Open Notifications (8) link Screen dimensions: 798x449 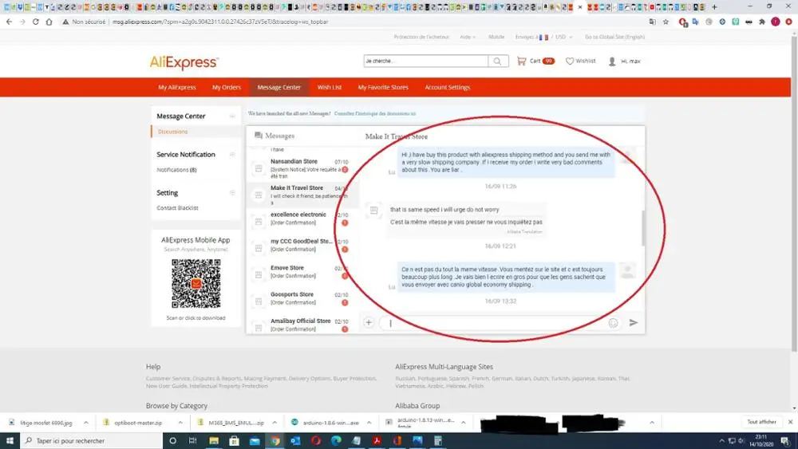click(176, 170)
